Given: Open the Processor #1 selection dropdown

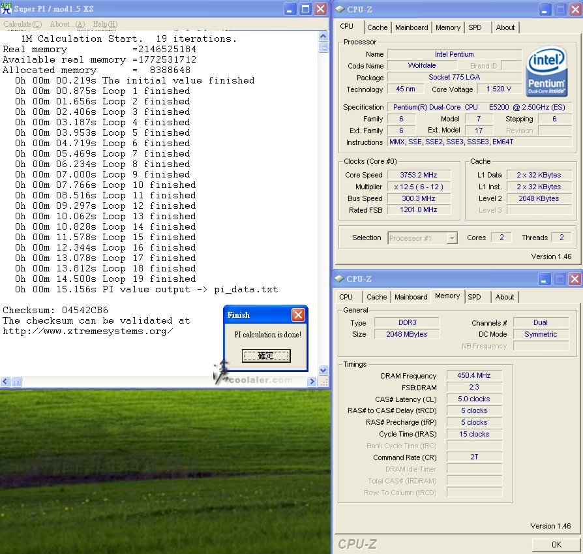Looking at the screenshot, I should point(452,238).
